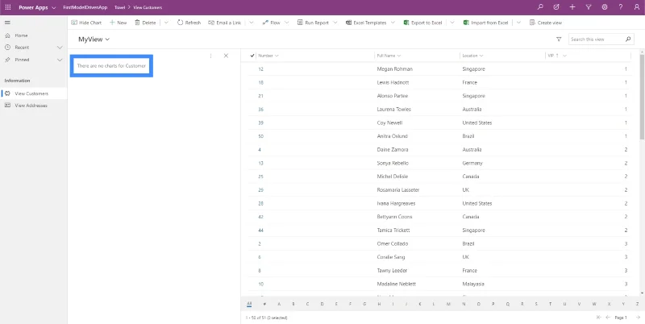Open the user account icon
The image size is (645, 324).
coord(637,7)
